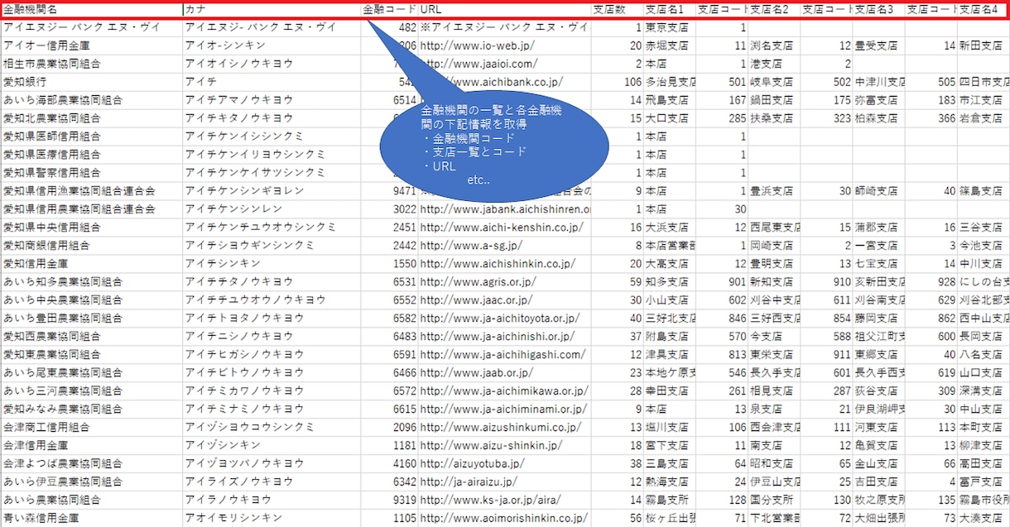Select the 支店名2 header cell

coord(774,10)
